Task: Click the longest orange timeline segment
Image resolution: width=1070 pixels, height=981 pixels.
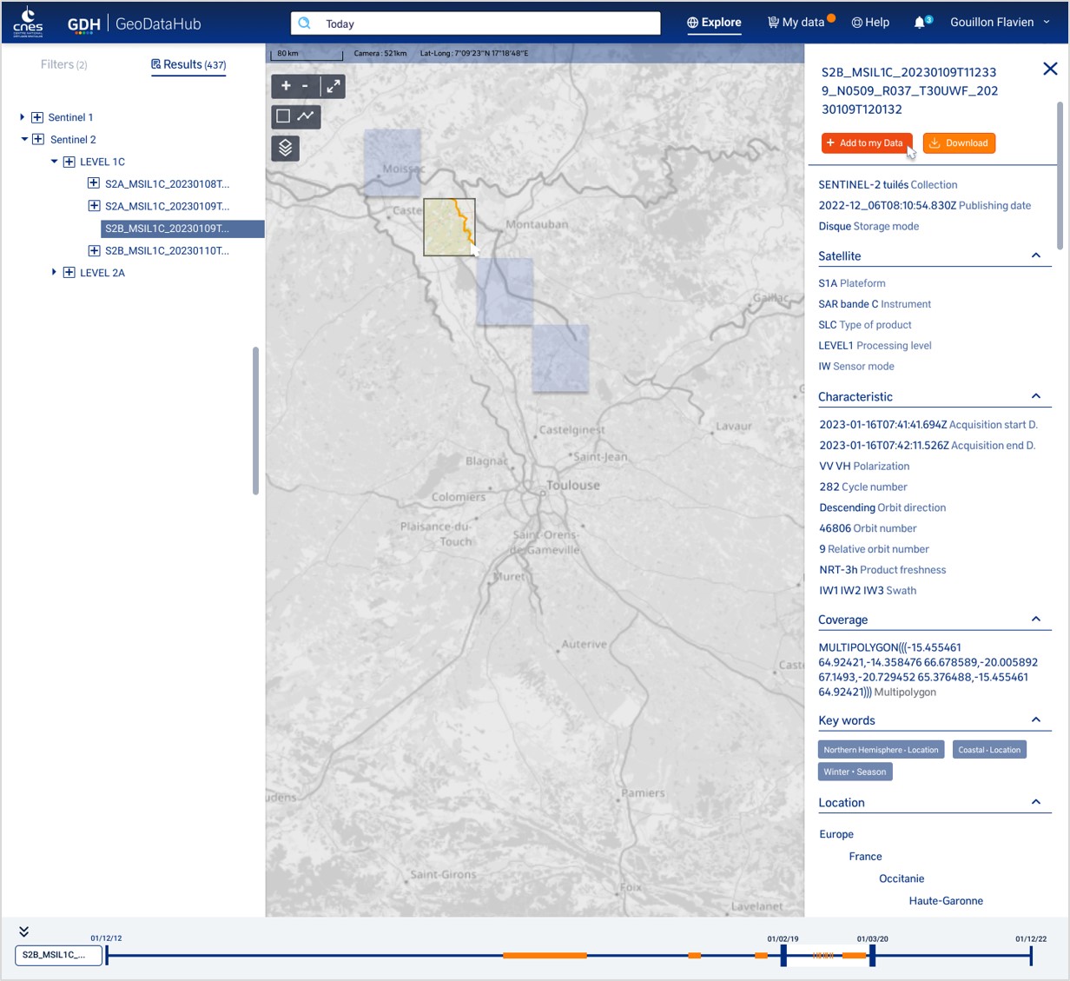Action: [545, 955]
